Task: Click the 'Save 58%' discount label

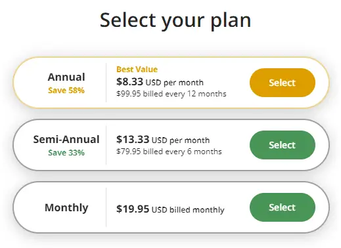Action: (66, 91)
